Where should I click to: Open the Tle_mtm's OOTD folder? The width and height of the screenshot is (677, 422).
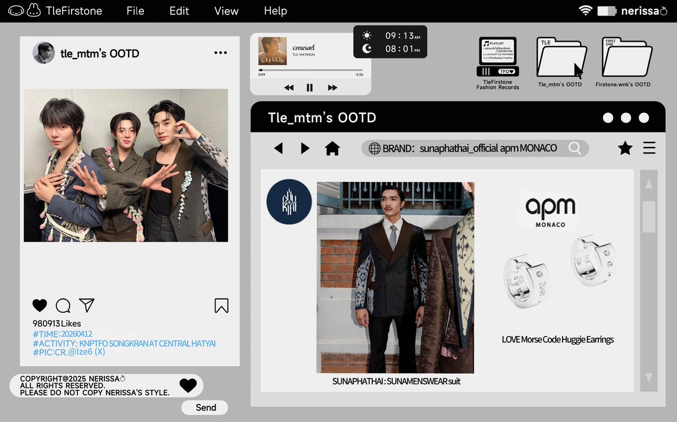pos(560,63)
